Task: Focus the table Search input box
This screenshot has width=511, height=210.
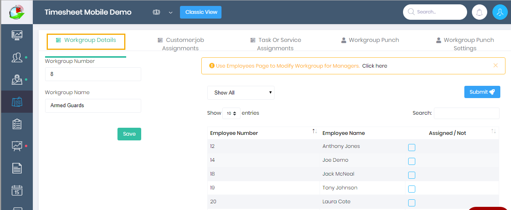Action: pyautogui.click(x=467, y=113)
